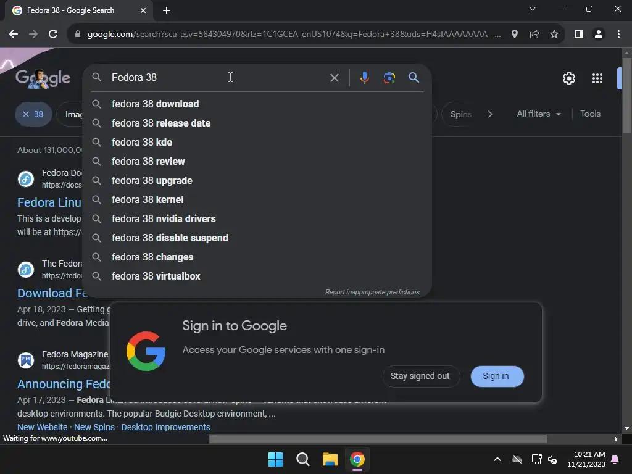Open the notifications bell in the tray
The image size is (632, 474).
[615, 459]
